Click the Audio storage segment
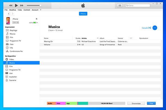Viewport: 166px width, 110px height. pos(51,103)
